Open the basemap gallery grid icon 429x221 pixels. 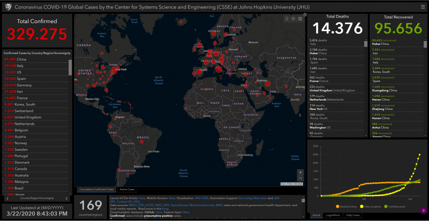coord(299,18)
